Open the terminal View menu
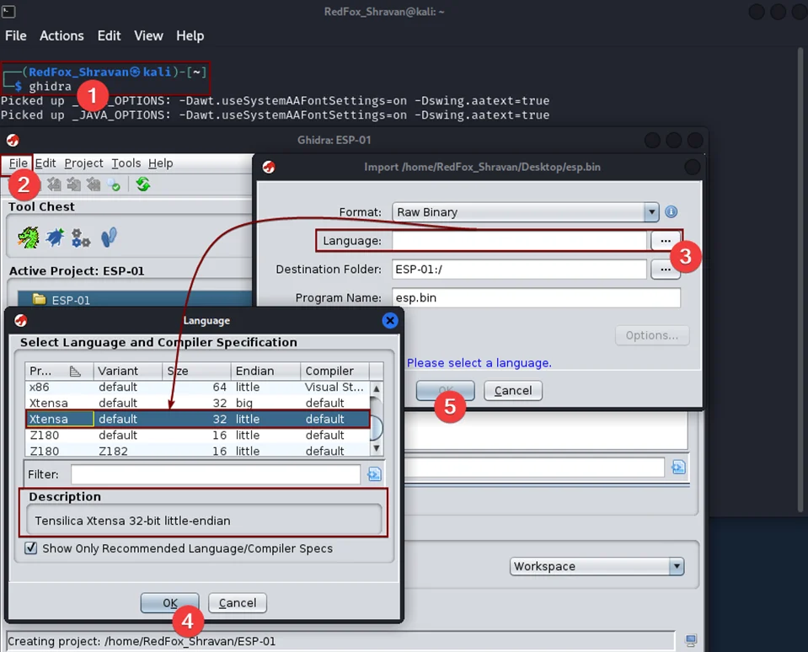Image resolution: width=808 pixels, height=652 pixels. pyautogui.click(x=148, y=35)
